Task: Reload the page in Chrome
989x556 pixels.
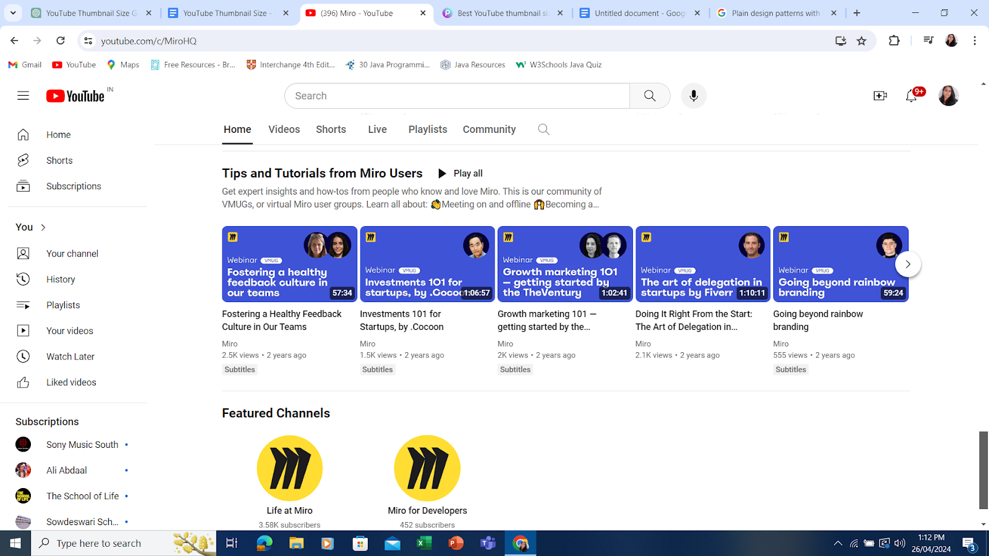Action: [61, 41]
